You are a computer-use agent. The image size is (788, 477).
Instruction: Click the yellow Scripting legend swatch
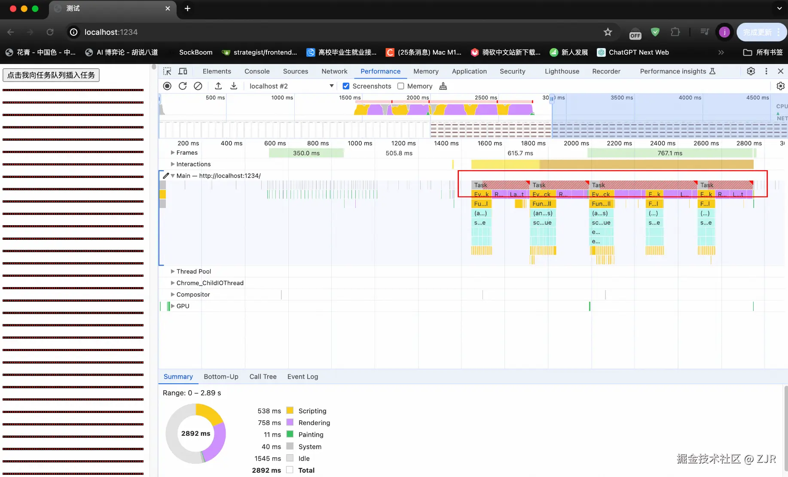coord(290,410)
